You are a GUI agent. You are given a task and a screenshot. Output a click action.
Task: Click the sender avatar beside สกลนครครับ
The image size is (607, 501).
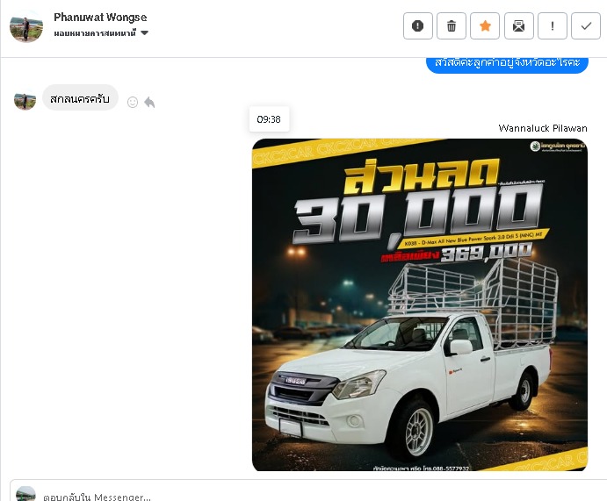pyautogui.click(x=25, y=99)
